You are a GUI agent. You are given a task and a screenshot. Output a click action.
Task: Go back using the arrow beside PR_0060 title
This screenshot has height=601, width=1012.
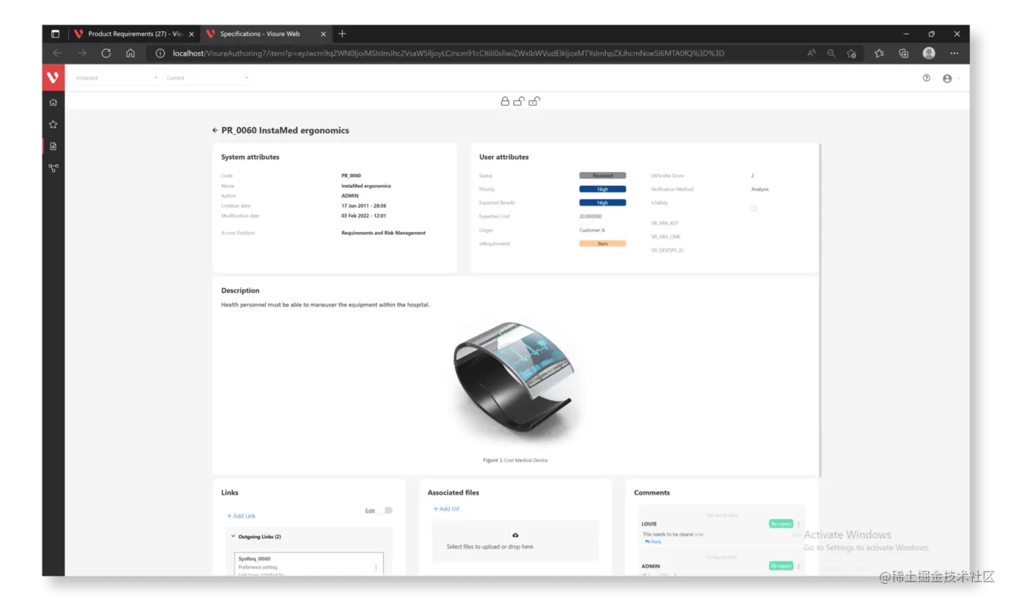[x=215, y=131]
